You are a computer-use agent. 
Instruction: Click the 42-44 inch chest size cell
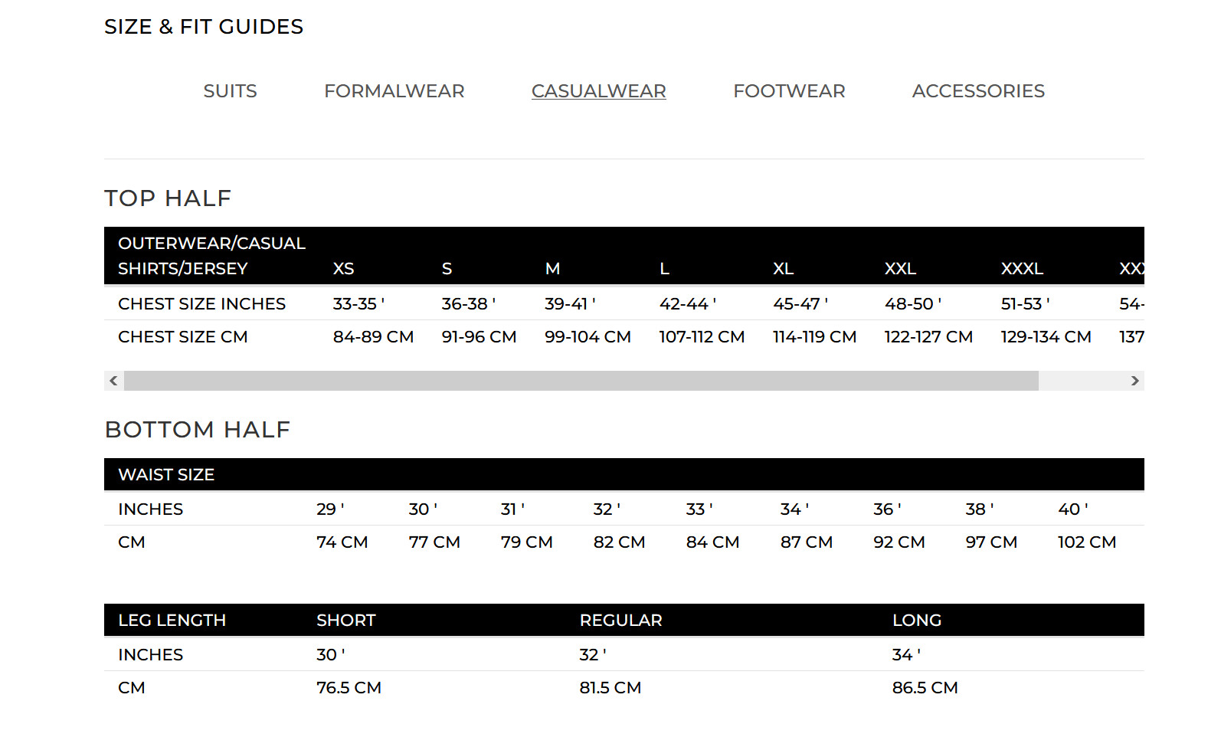687,304
